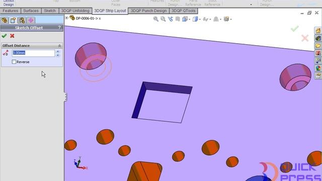Switch to the 3DQP QTools tab
This screenshot has height=181, width=322.
pyautogui.click(x=183, y=11)
